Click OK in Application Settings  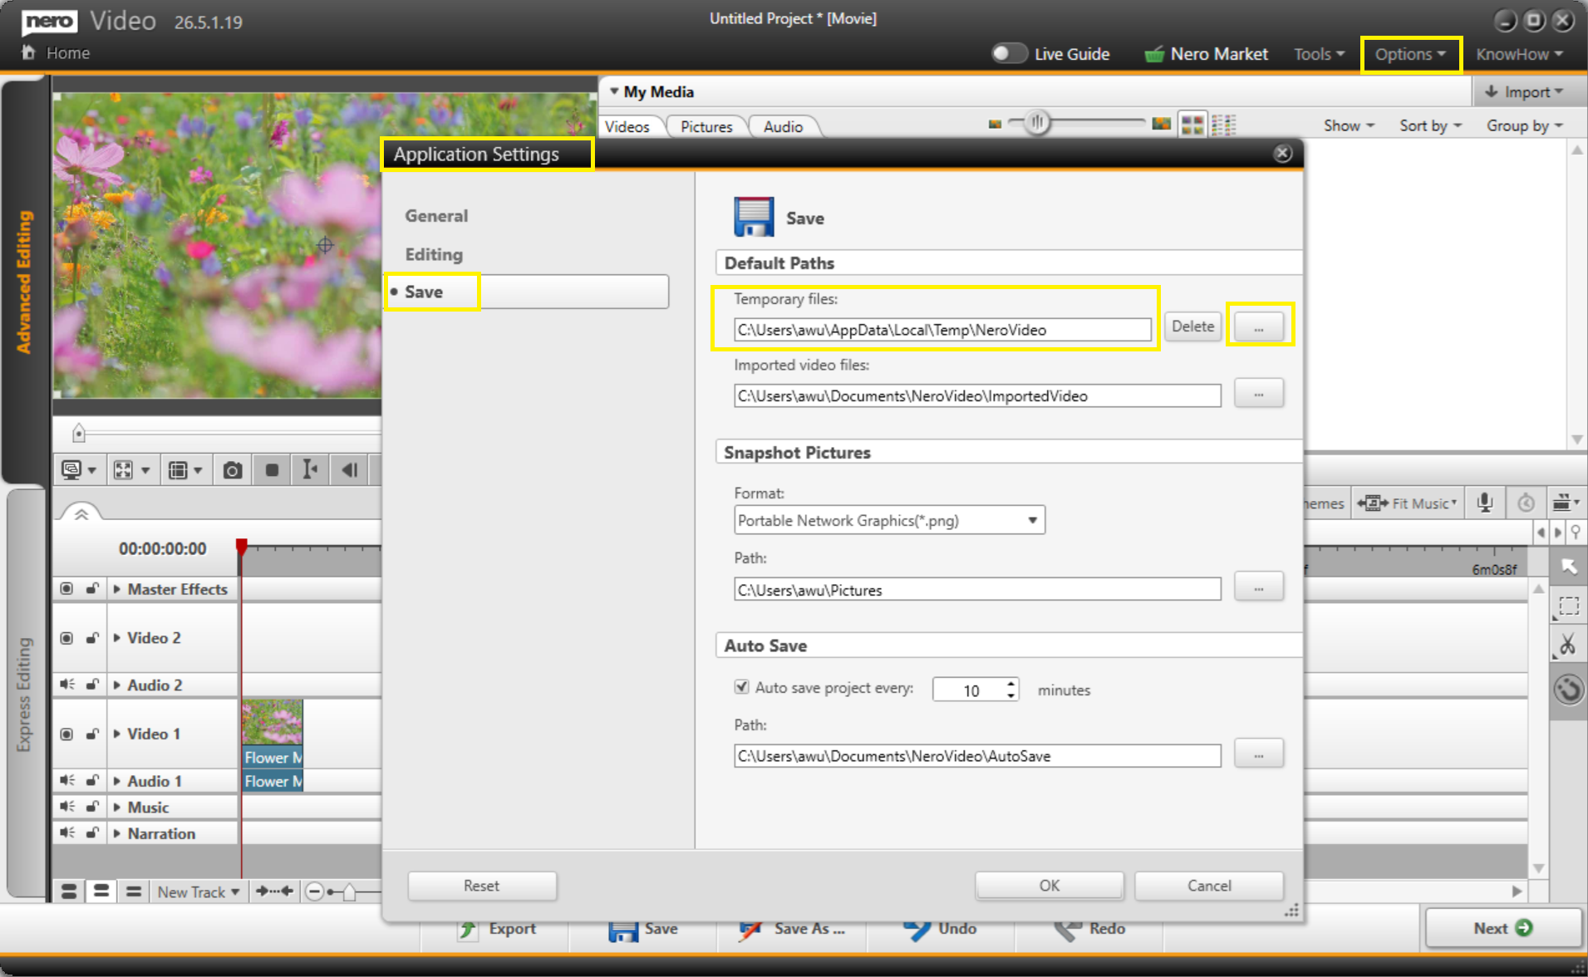point(1050,886)
